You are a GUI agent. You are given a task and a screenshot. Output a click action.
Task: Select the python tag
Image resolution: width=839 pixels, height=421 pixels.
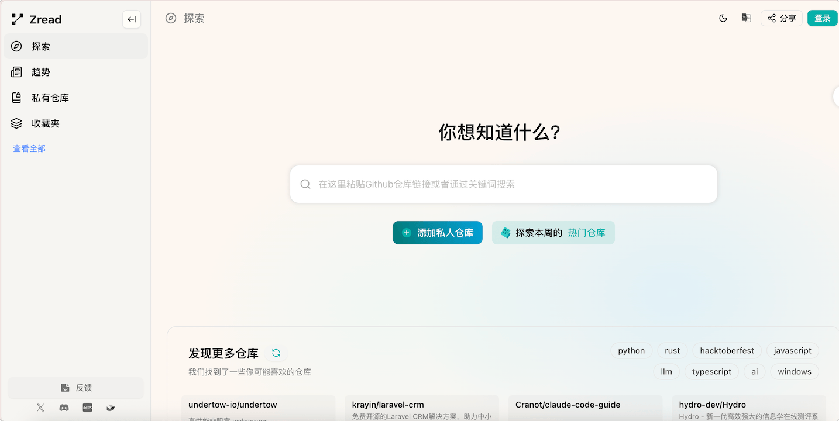coord(631,351)
